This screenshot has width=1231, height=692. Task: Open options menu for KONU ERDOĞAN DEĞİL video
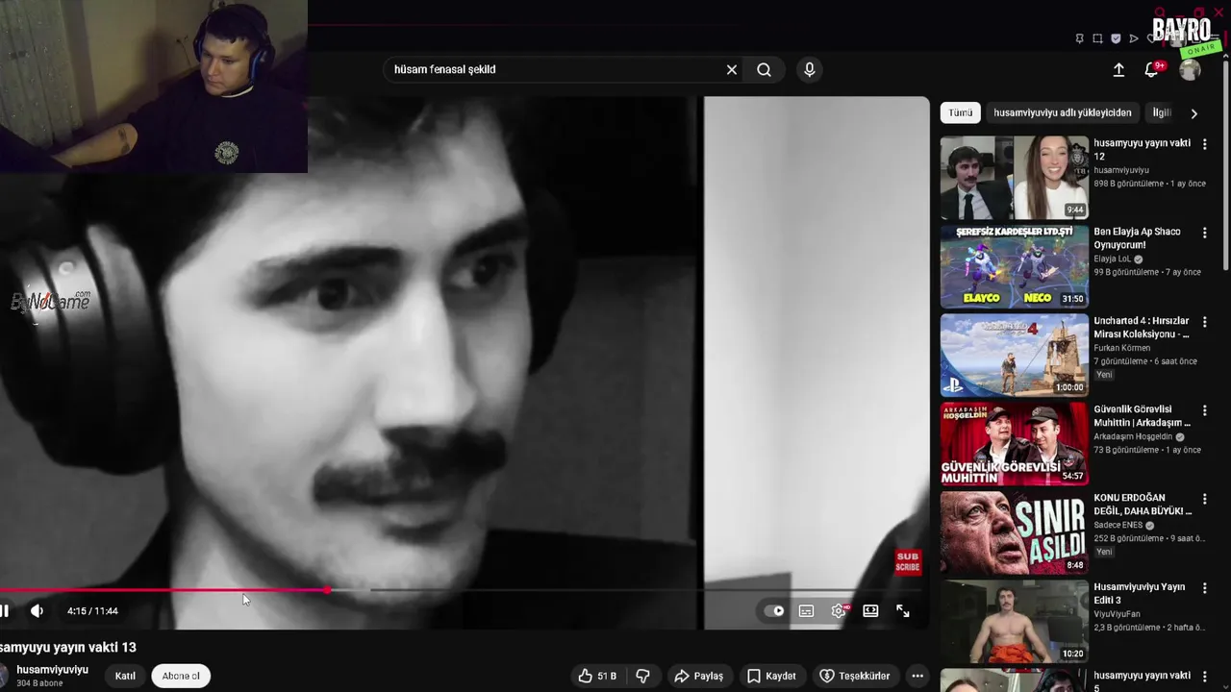[x=1204, y=499]
